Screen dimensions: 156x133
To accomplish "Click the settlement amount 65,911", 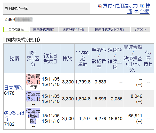I will (x=135, y=116).
